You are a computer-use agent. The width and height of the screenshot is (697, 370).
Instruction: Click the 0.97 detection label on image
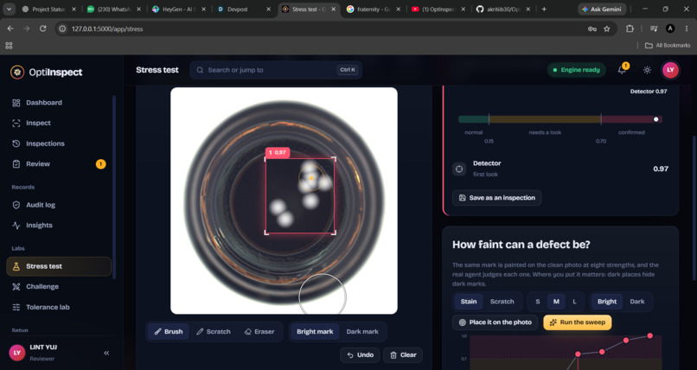(x=278, y=152)
